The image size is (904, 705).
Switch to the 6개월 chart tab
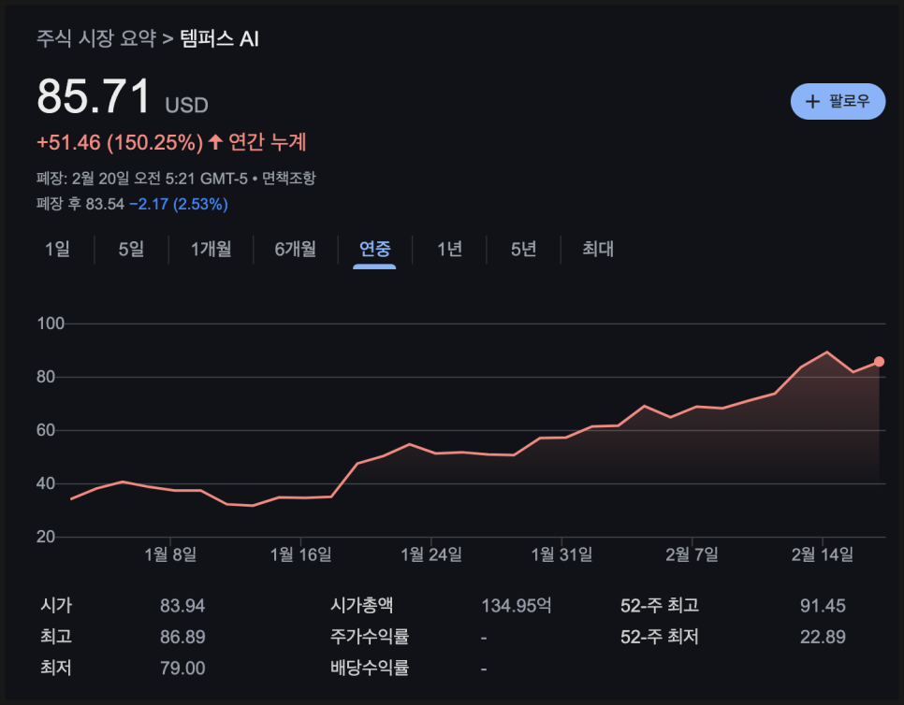pyautogui.click(x=295, y=250)
